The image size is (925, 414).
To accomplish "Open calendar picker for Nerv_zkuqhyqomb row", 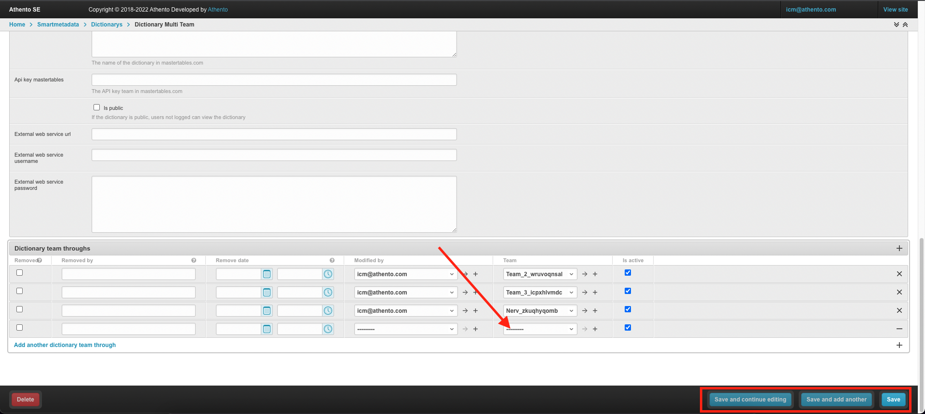I will point(267,311).
